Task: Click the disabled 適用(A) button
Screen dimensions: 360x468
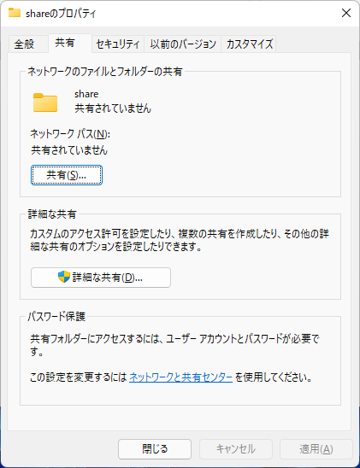Action: click(316, 449)
